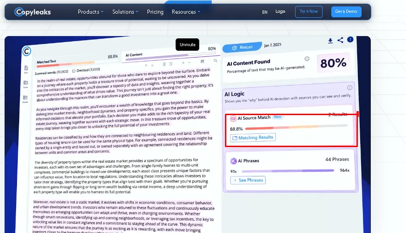This screenshot has height=233, width=406.
Task: Align text right in report toolbar
Action: pos(171,64)
